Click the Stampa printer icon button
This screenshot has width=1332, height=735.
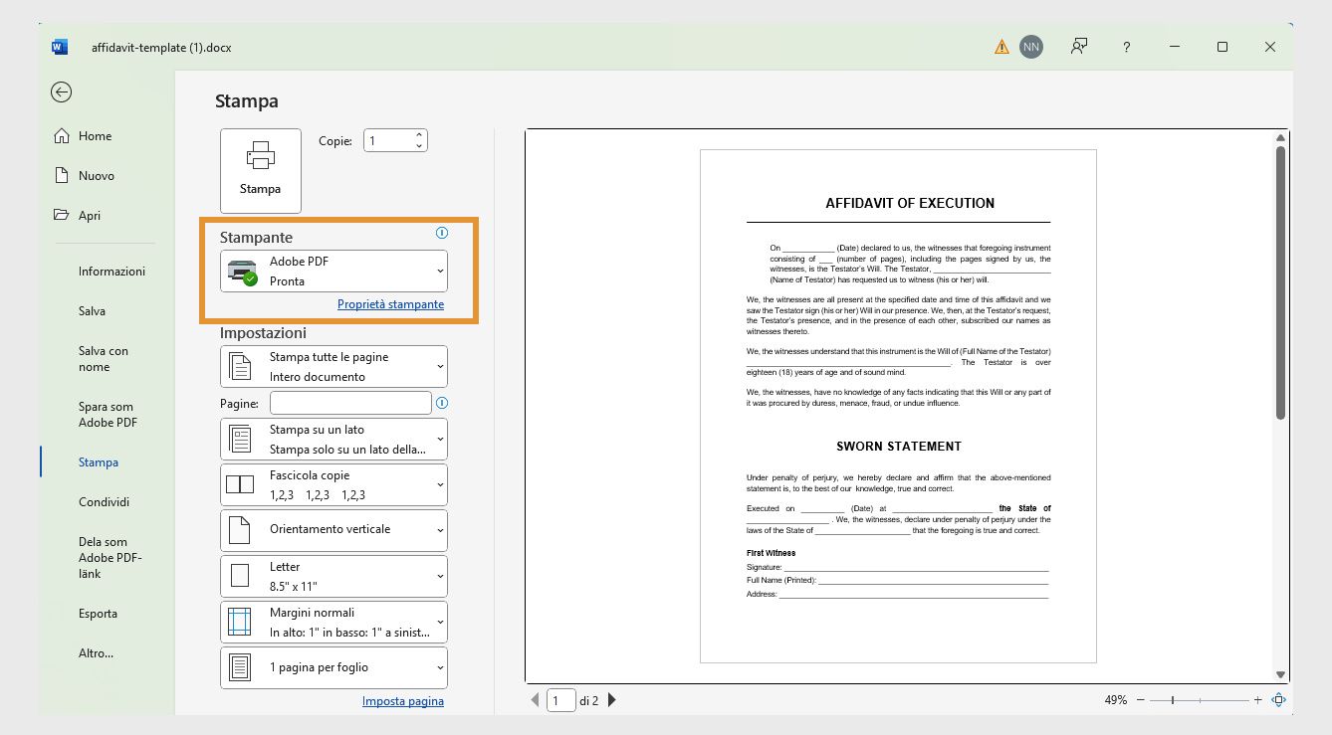(260, 169)
